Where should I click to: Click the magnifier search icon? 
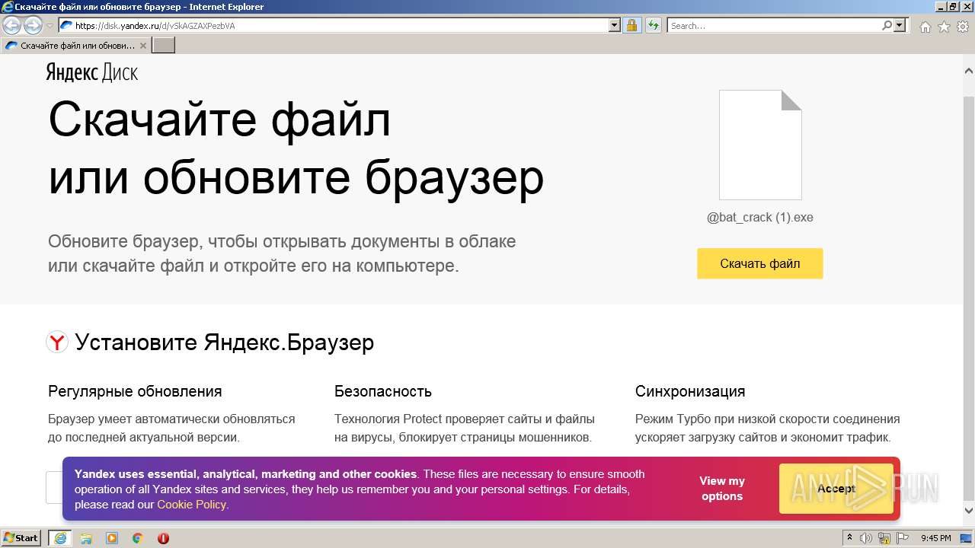point(887,25)
